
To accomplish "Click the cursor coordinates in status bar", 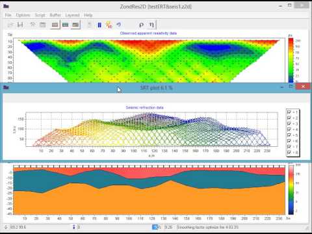I will point(18,227).
